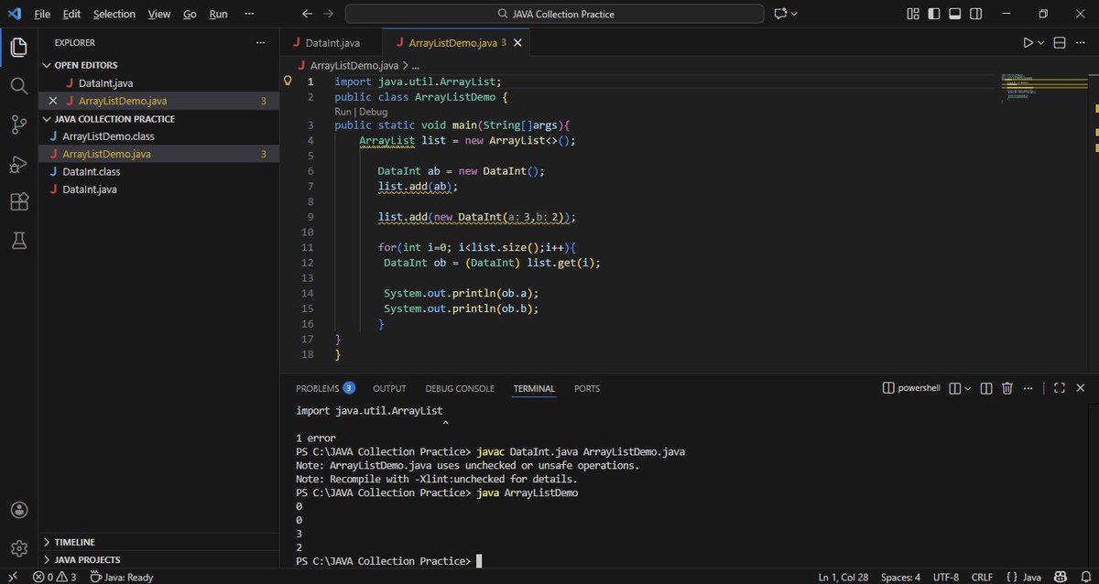Open the Testing flask view
The height and width of the screenshot is (584, 1099).
click(18, 241)
